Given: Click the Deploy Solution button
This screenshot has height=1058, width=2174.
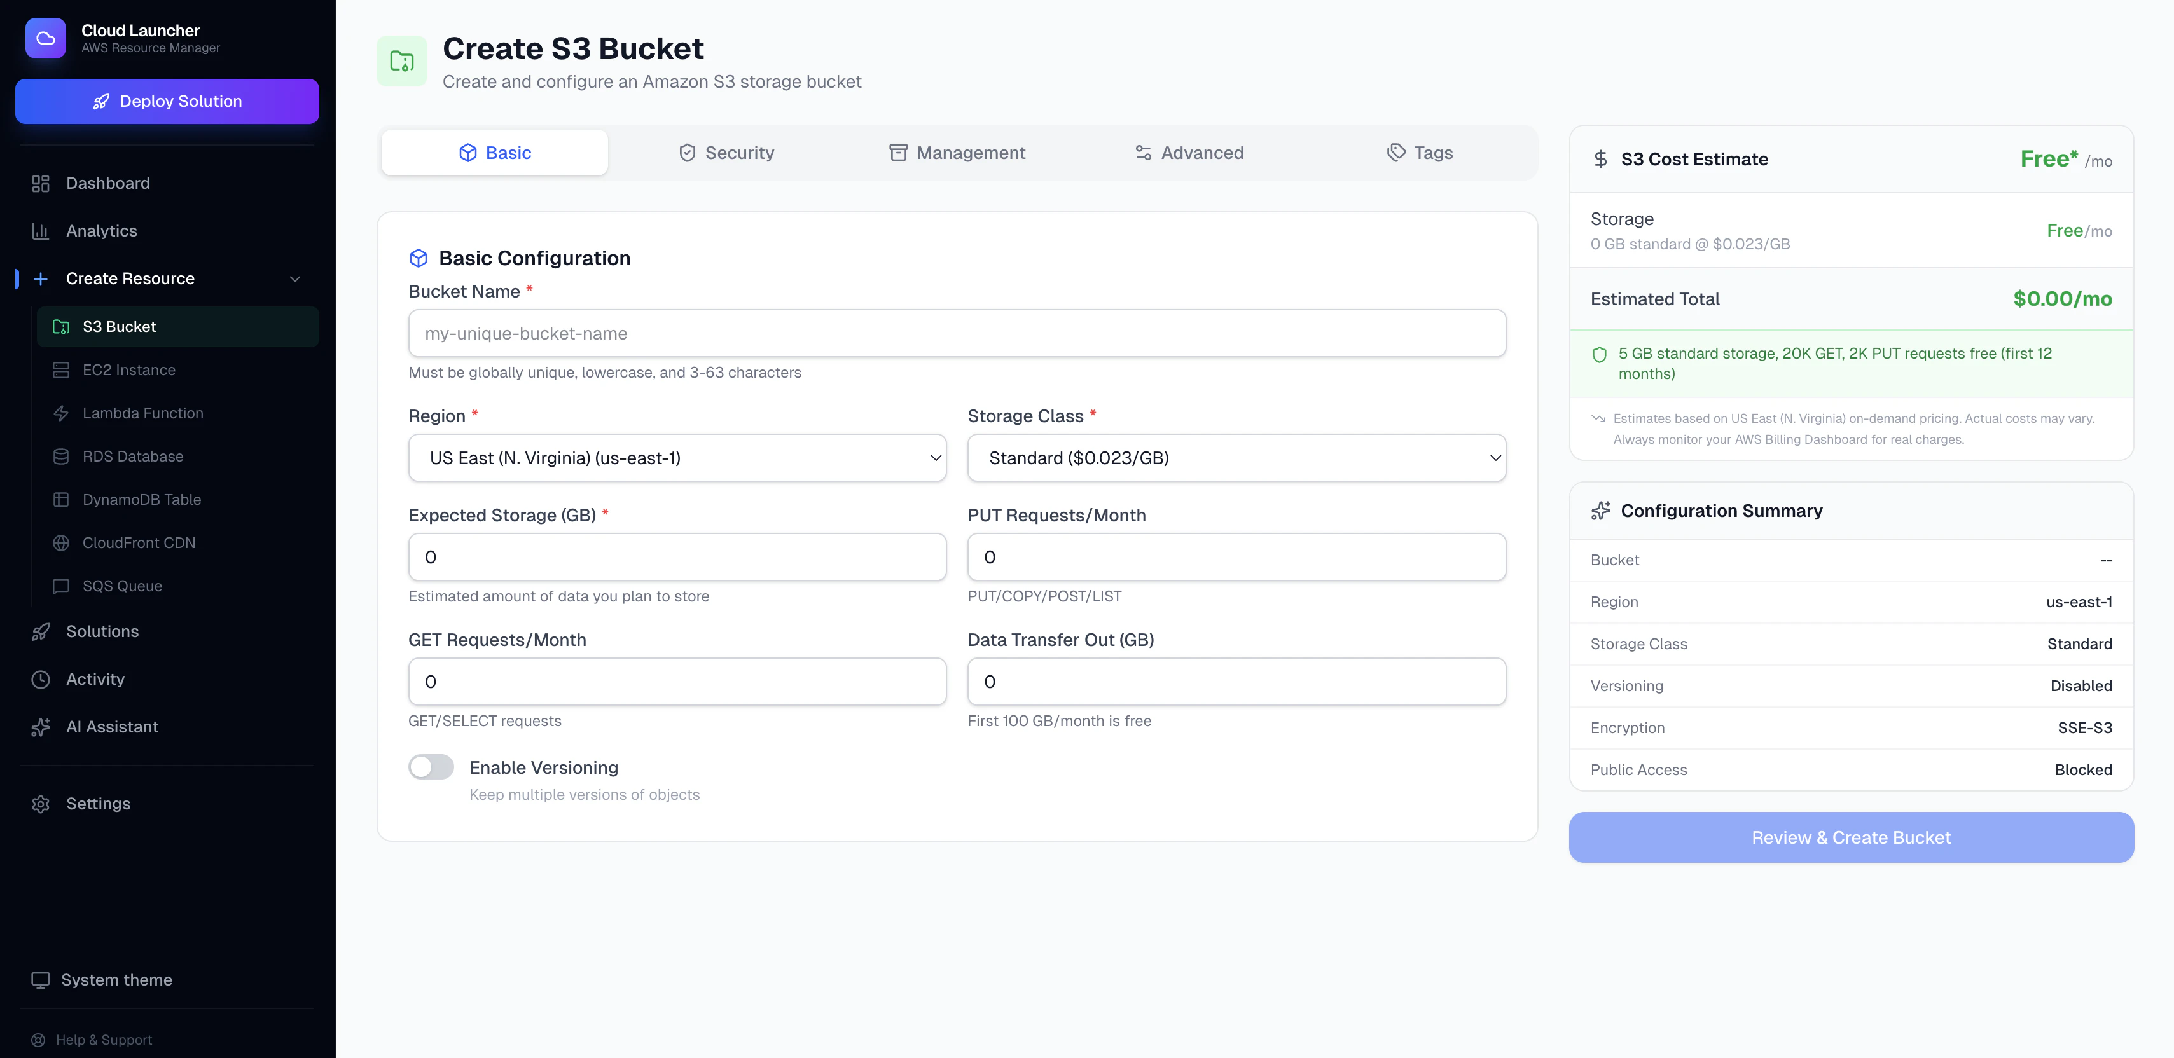Looking at the screenshot, I should click(167, 101).
